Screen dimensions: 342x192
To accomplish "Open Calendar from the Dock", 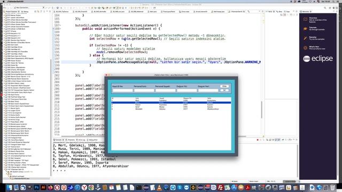I will (x=112, y=187).
